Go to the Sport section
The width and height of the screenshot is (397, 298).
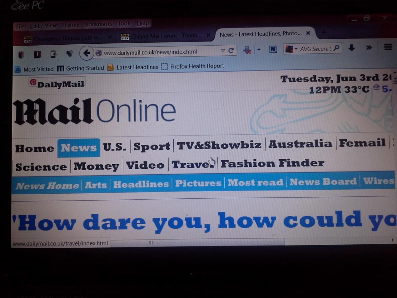152,146
